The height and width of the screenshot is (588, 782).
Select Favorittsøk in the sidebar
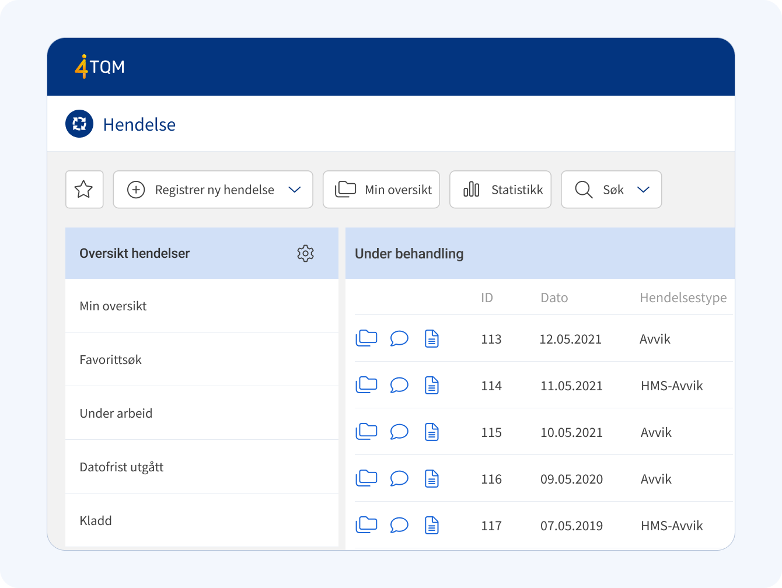202,359
